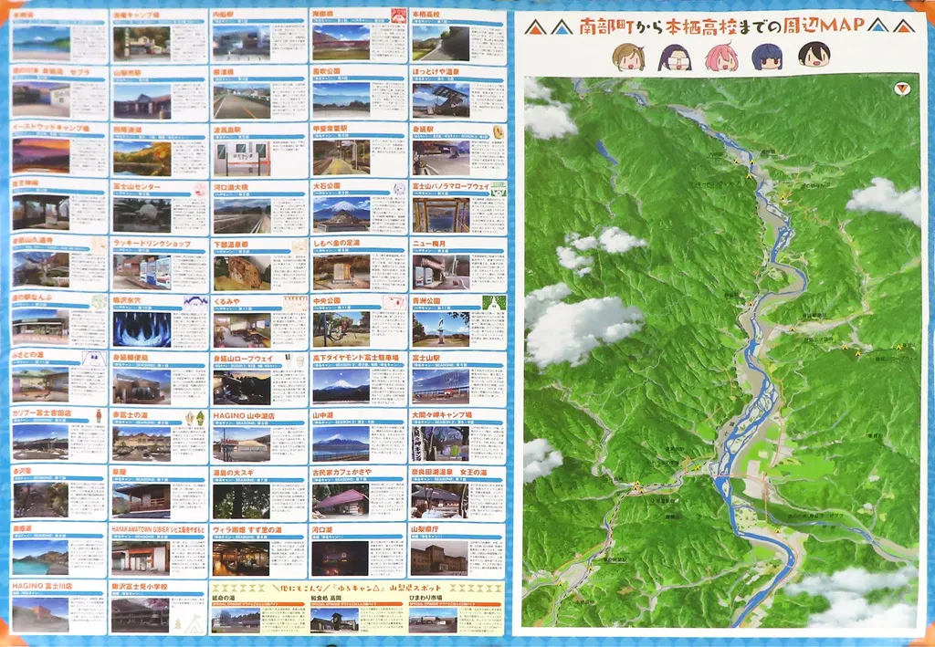The height and width of the screenshot is (647, 935).
Task: Click the figure icon on カリブー富士吉田店 card
Action: (99, 415)
